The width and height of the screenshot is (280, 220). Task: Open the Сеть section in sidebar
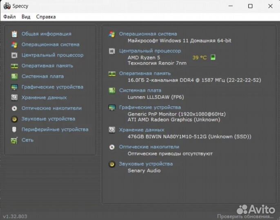[x=27, y=140]
